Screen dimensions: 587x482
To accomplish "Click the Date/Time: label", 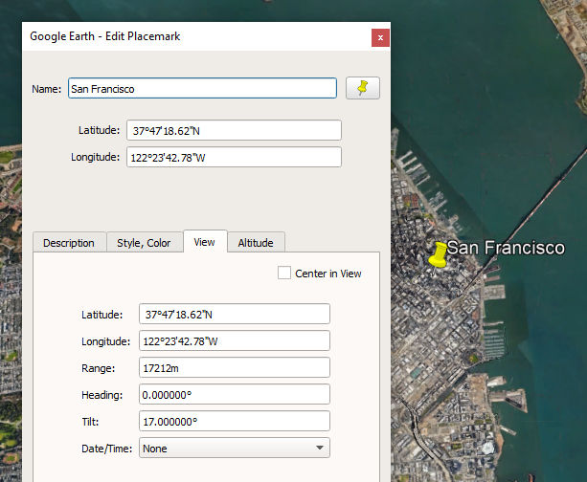I will click(x=107, y=449).
